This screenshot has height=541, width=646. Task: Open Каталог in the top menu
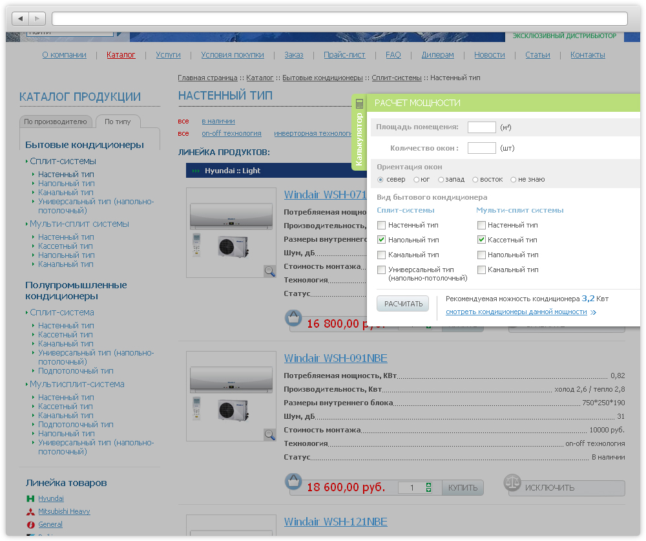point(121,55)
